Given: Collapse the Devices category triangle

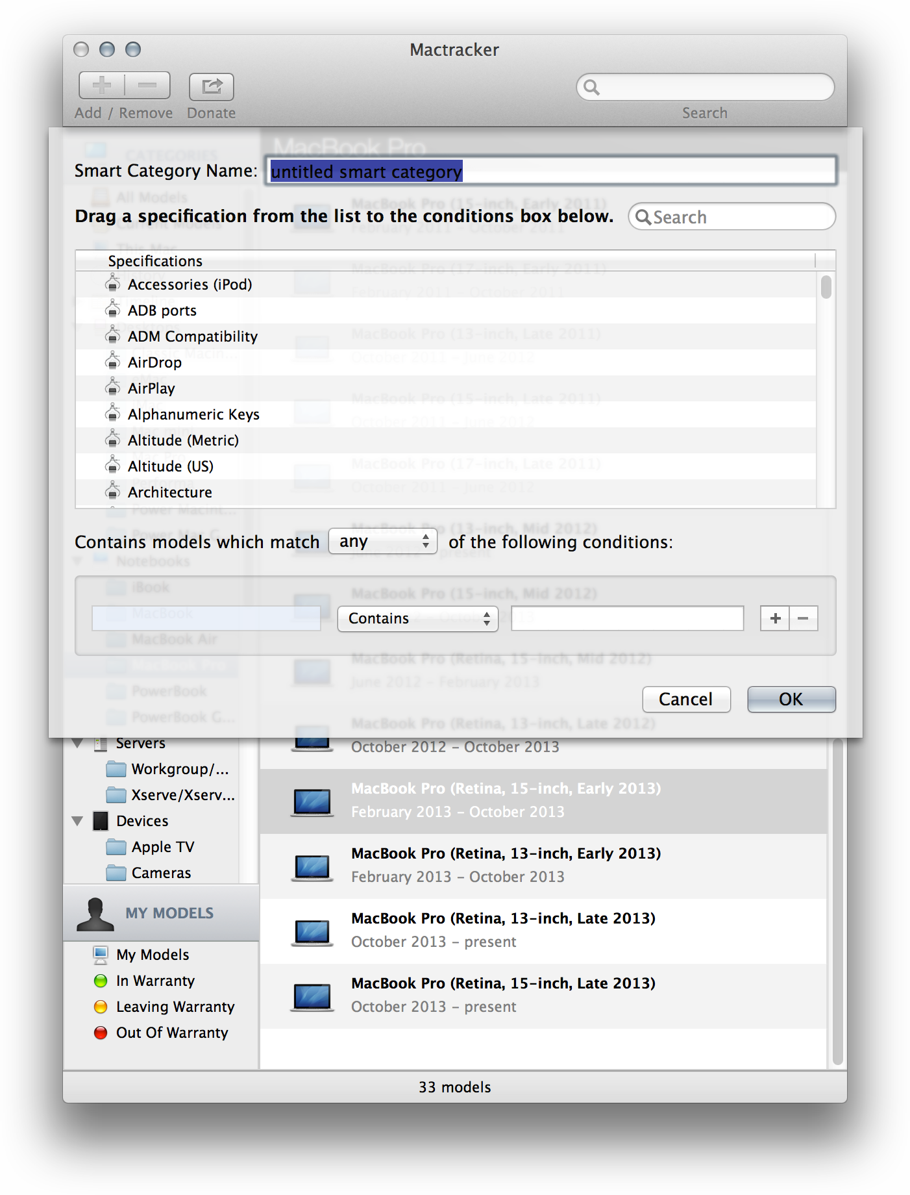Looking at the screenshot, I should pos(78,821).
